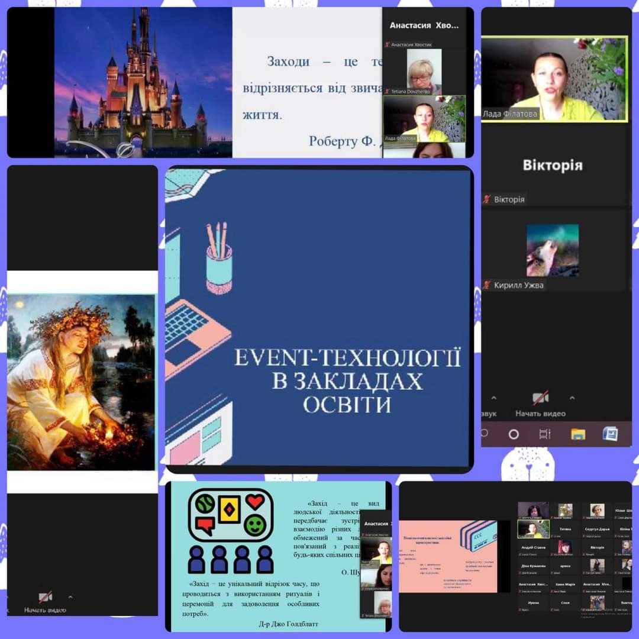Click muted mic icon beside small 'Анастасия Хвостик' label
This screenshot has width=639, height=639.
[x=387, y=44]
